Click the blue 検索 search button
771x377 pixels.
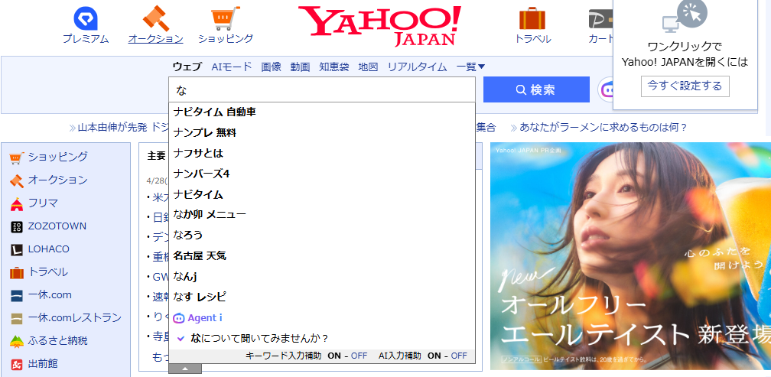(536, 89)
